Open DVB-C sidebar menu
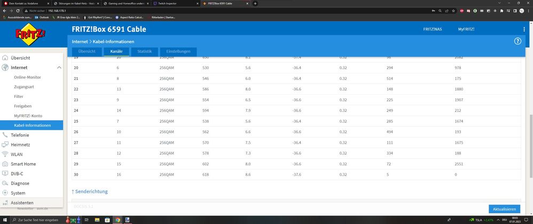 [x=32, y=173]
